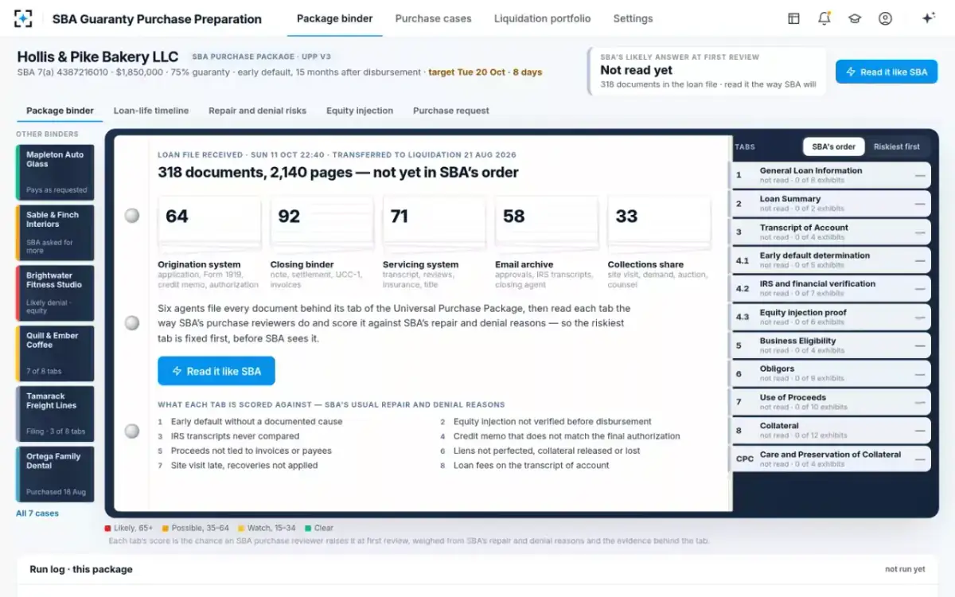
Task: Click the app logo icon
Action: 24,18
